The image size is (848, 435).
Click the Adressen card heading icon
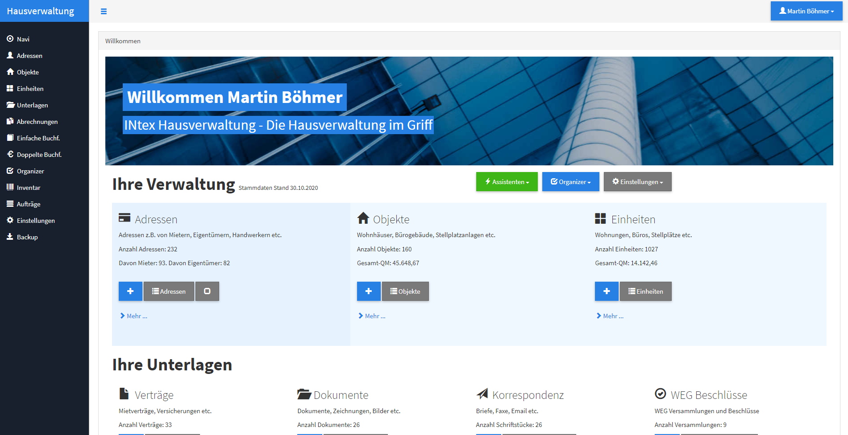click(x=125, y=218)
